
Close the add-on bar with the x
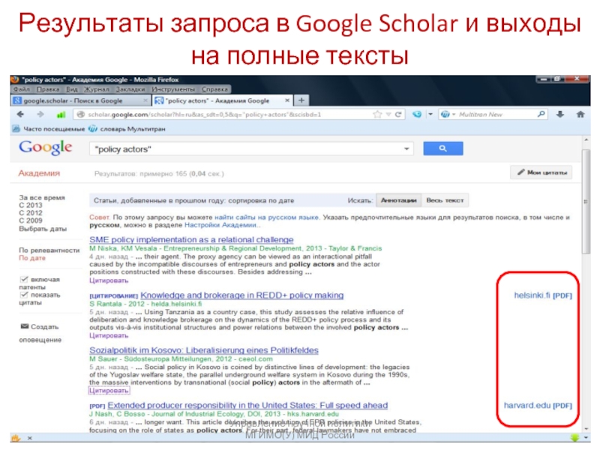(x=30, y=438)
